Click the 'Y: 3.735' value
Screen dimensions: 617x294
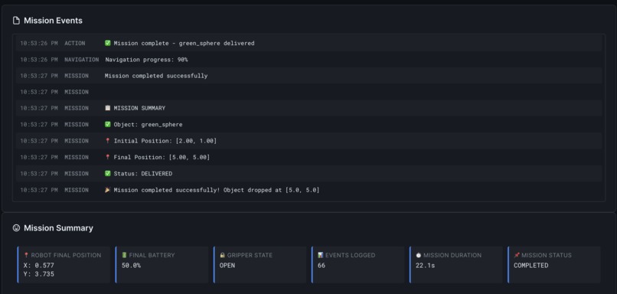point(39,274)
